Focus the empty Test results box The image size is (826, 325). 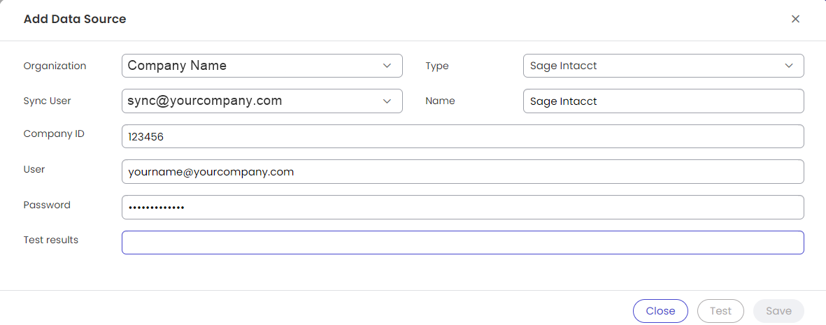(462, 243)
